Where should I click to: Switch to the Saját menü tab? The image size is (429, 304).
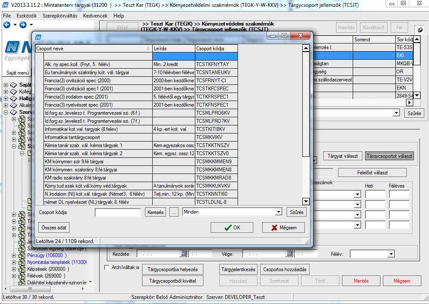17,73
